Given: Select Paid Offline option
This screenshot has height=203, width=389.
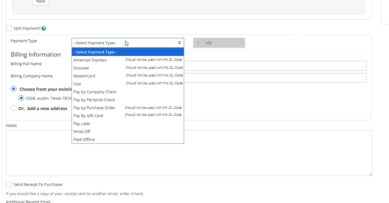Looking at the screenshot, I should point(128,140).
